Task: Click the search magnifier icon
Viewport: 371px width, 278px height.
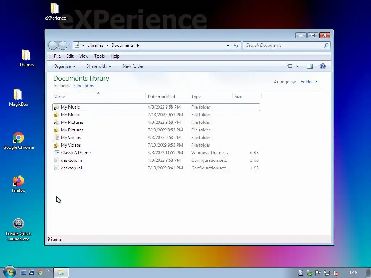Action: (x=326, y=45)
